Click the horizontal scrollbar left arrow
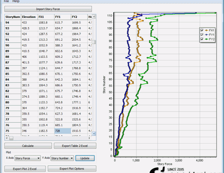Screen dimensions: 224x173 pyautogui.click(x=6, y=138)
